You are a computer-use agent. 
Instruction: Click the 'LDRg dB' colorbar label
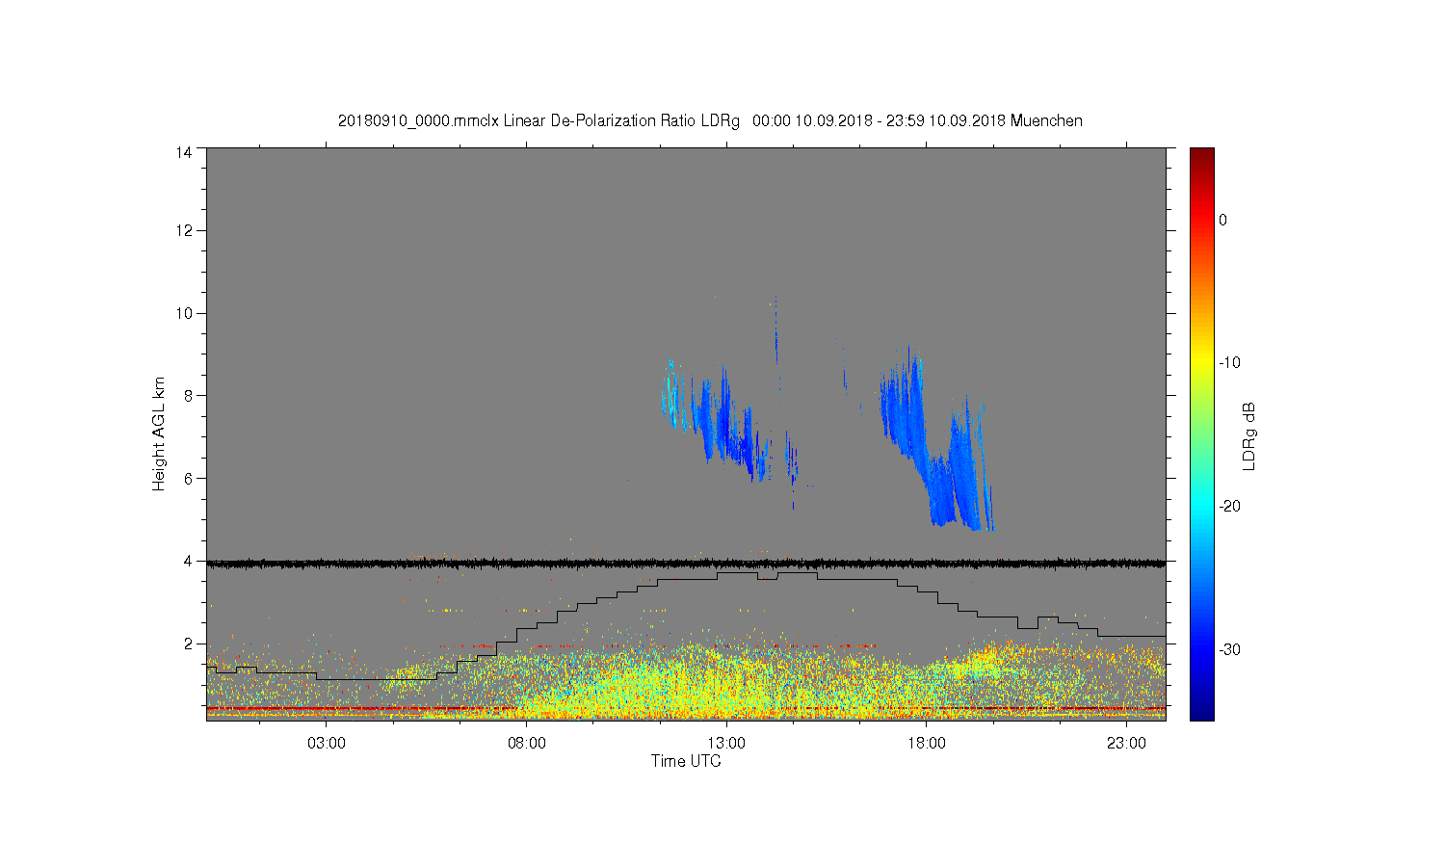click(1249, 435)
